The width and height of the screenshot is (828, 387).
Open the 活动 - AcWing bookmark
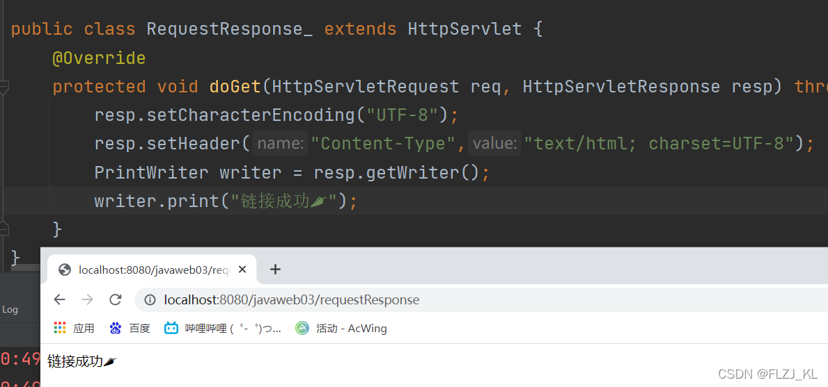coord(341,329)
